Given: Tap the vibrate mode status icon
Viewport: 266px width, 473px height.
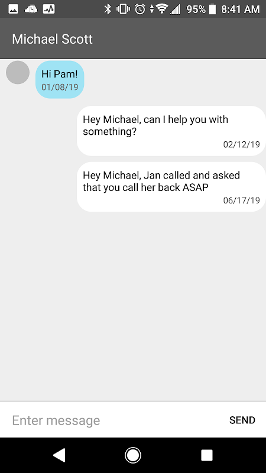Looking at the screenshot, I should point(123,9).
